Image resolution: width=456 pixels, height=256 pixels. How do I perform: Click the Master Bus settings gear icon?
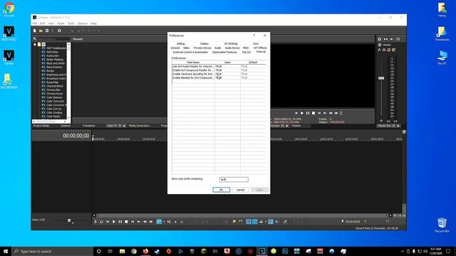pos(380,39)
